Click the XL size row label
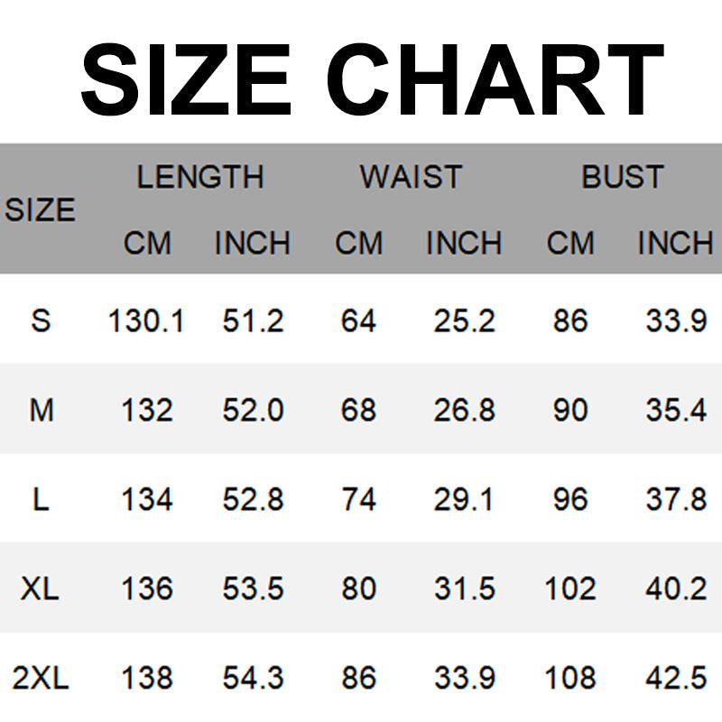Viewport: 722px width, 722px height. (41, 589)
